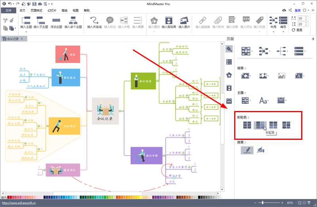Click the scissors cut icon
The width and height of the screenshot is (317, 207).
point(6,20)
